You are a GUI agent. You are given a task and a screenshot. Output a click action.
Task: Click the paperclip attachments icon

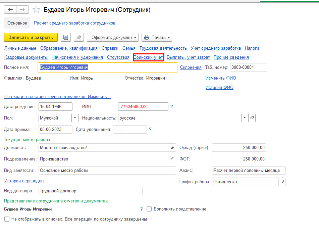point(78,37)
